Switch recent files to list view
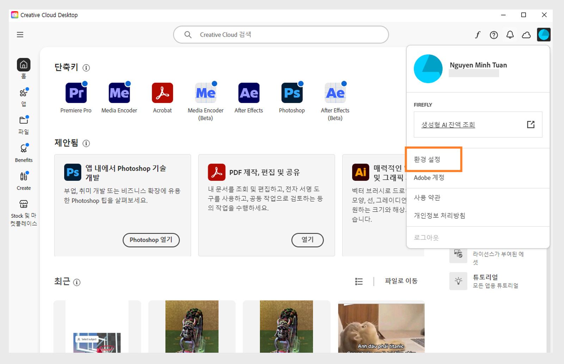This screenshot has width=564, height=364. tap(358, 281)
